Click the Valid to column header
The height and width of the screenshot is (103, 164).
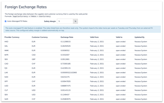point(119,37)
